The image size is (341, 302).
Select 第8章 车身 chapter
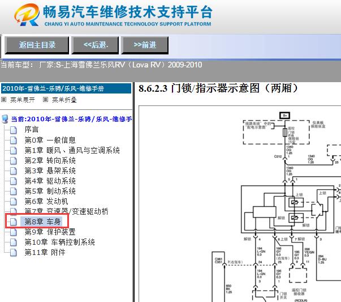pyautogui.click(x=42, y=222)
